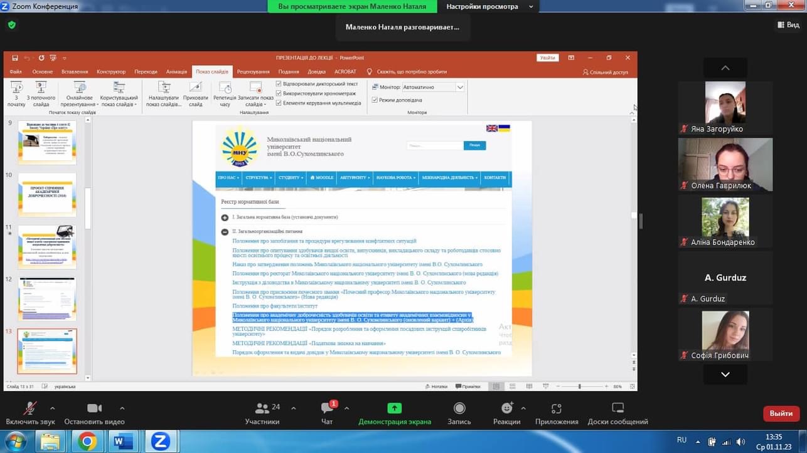Open the Рецензування ribbon tab
Viewport: 807px width, 453px height.
click(254, 72)
